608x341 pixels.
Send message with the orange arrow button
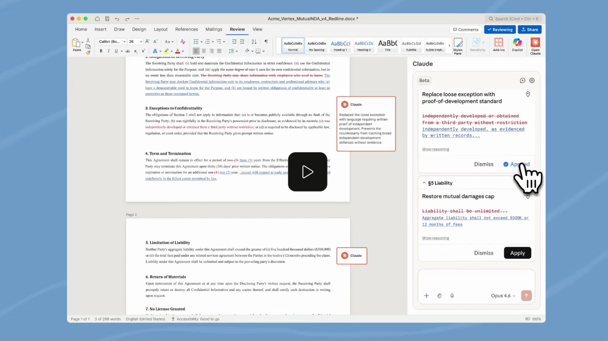pos(526,296)
